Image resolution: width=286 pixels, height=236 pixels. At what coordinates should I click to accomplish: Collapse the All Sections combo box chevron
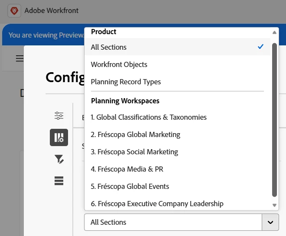coord(270,222)
